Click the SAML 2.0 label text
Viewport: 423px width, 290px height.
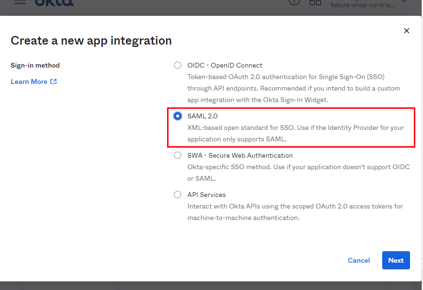click(202, 116)
